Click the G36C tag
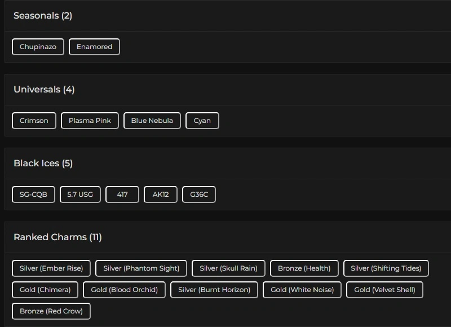Image resolution: width=451 pixels, height=327 pixels. [x=199, y=195]
